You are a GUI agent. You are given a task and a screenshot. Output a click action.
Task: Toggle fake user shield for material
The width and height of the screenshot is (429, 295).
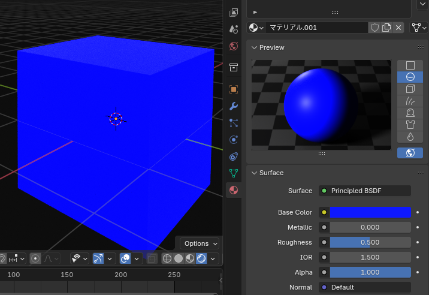coord(374,28)
